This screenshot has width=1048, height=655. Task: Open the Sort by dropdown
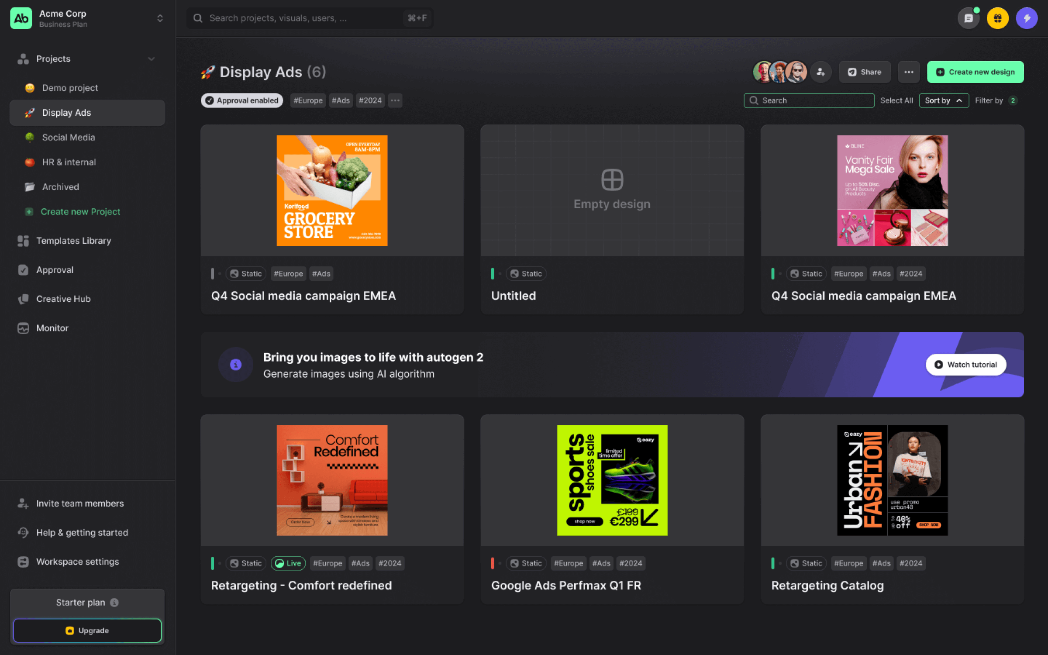[x=943, y=100]
